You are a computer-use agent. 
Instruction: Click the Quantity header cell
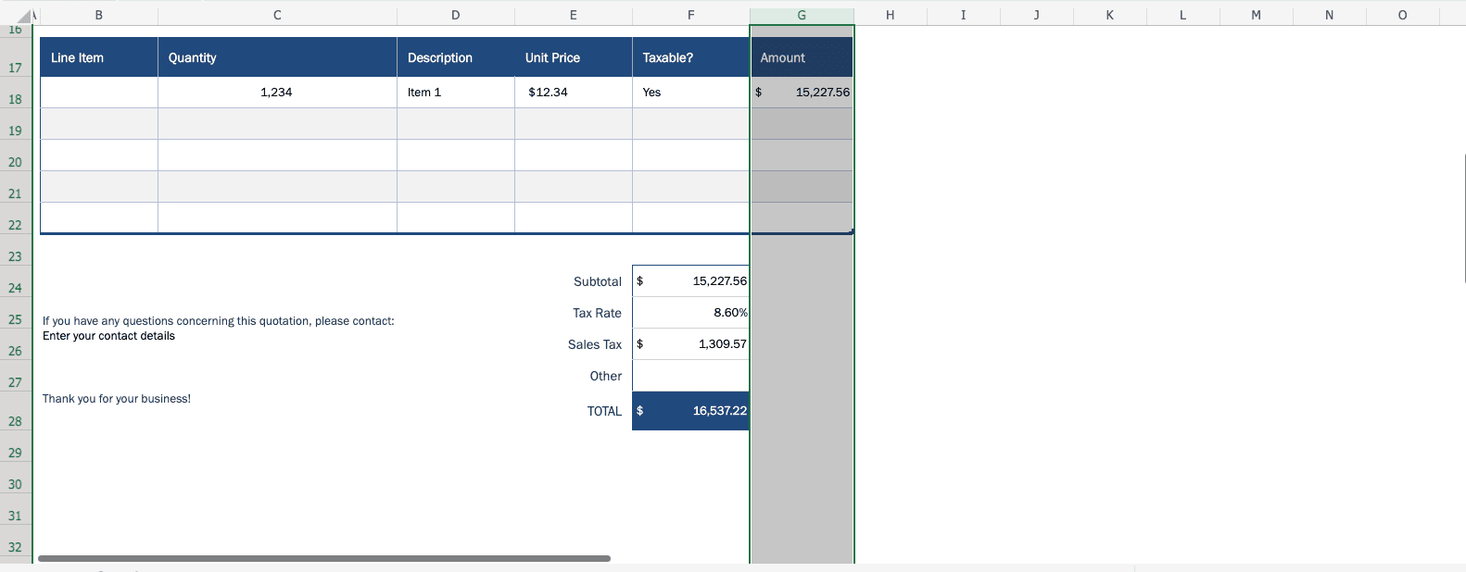pyautogui.click(x=277, y=57)
